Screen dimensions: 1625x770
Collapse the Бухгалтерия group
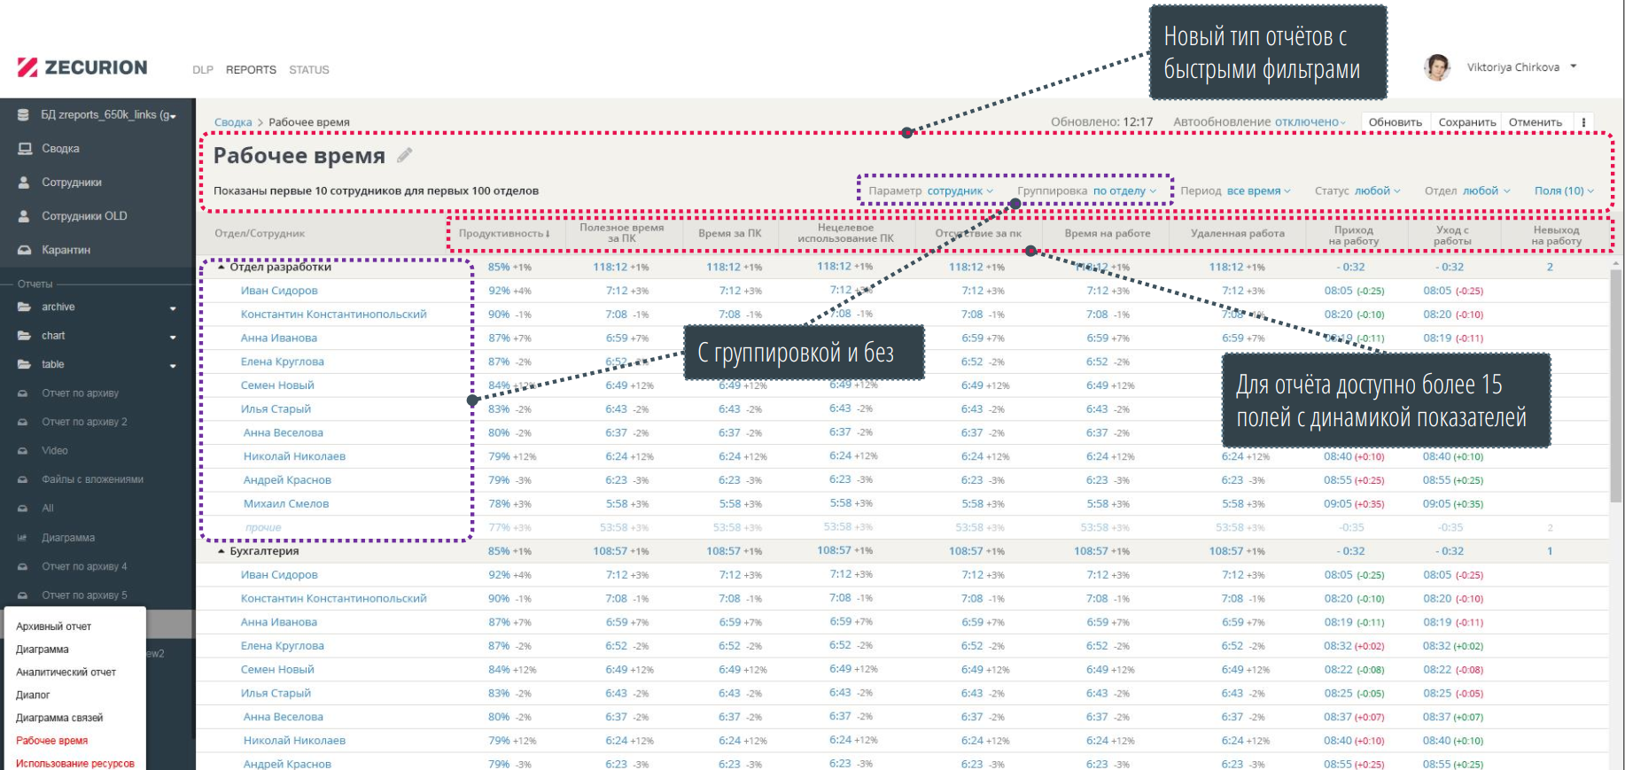222,551
